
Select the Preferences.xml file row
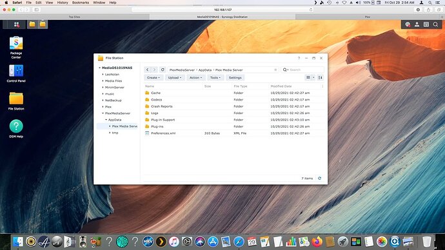pos(234,133)
